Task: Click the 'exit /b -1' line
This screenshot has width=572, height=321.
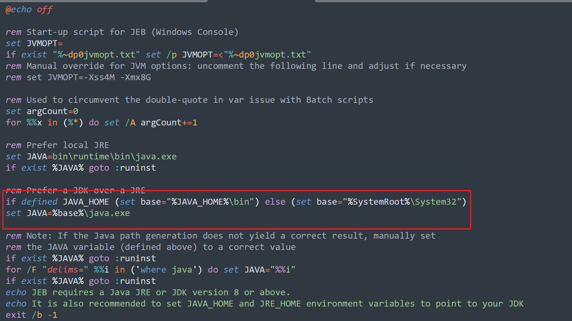Action: click(x=31, y=315)
